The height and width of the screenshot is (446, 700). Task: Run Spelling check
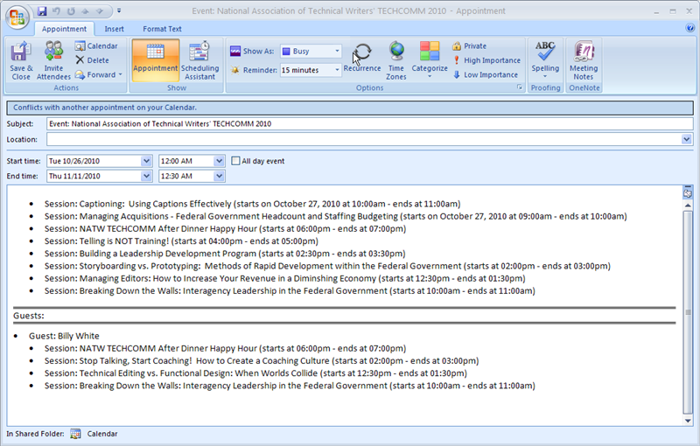click(545, 59)
